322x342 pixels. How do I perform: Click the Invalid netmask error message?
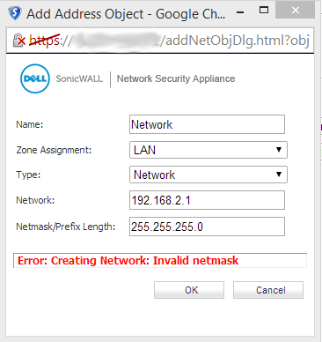coord(128,261)
